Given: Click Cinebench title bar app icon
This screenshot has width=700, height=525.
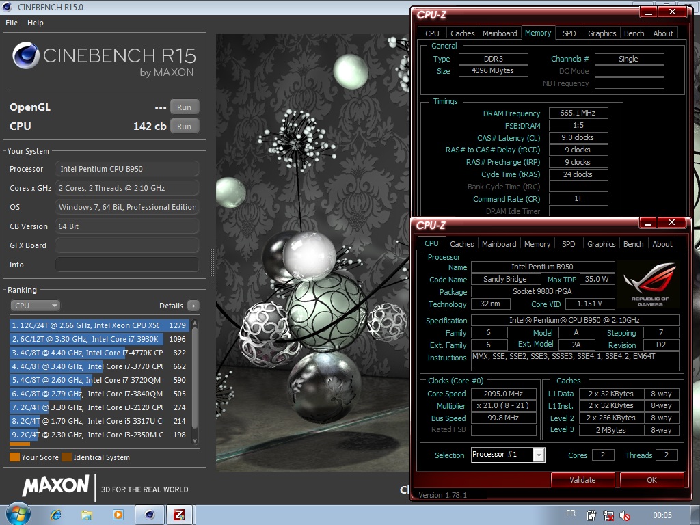Looking at the screenshot, I should click(x=7, y=7).
